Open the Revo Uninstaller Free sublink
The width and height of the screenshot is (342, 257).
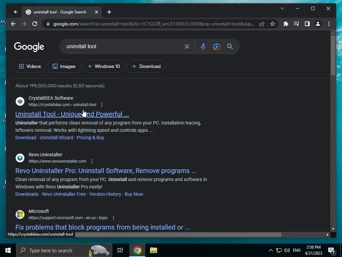pyautogui.click(x=64, y=194)
